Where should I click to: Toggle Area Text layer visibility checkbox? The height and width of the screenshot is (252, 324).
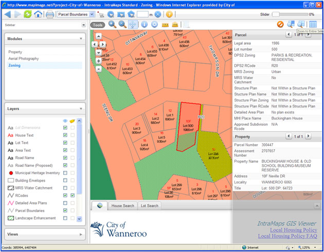65,150
